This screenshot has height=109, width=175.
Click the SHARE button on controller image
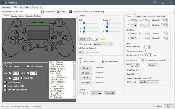[x=24, y=31]
